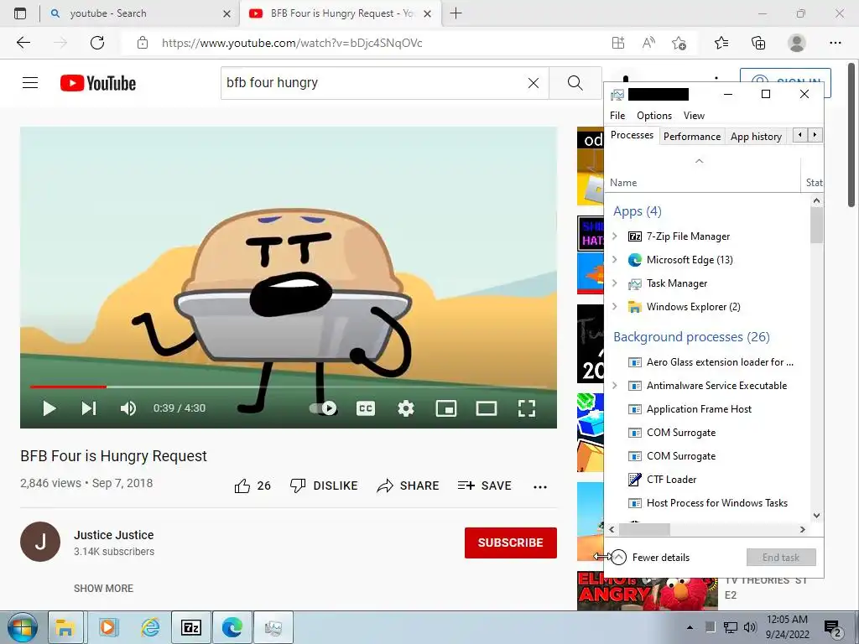Open Task Manager Options menu

pyautogui.click(x=654, y=116)
